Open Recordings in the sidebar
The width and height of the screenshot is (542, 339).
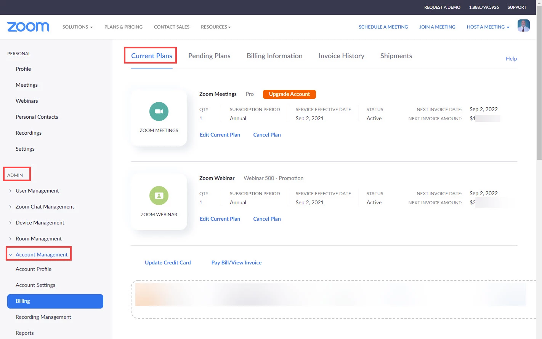coord(29,133)
